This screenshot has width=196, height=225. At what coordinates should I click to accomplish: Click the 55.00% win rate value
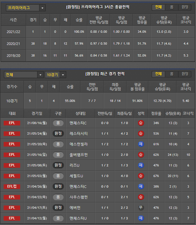70,101
